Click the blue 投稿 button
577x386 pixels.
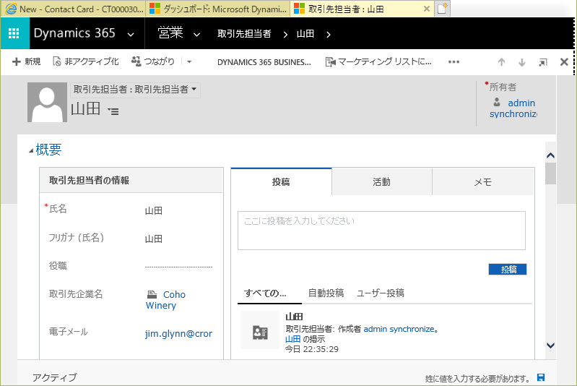click(508, 269)
